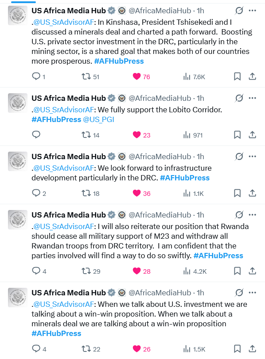Repost the tweet with 29 reposts

(x=86, y=271)
